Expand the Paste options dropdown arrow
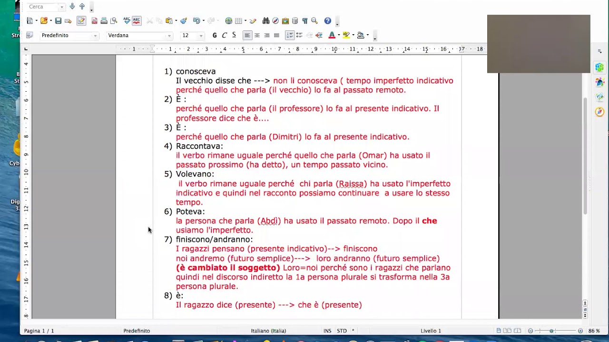Screen dimensions: 609x342 176,21
